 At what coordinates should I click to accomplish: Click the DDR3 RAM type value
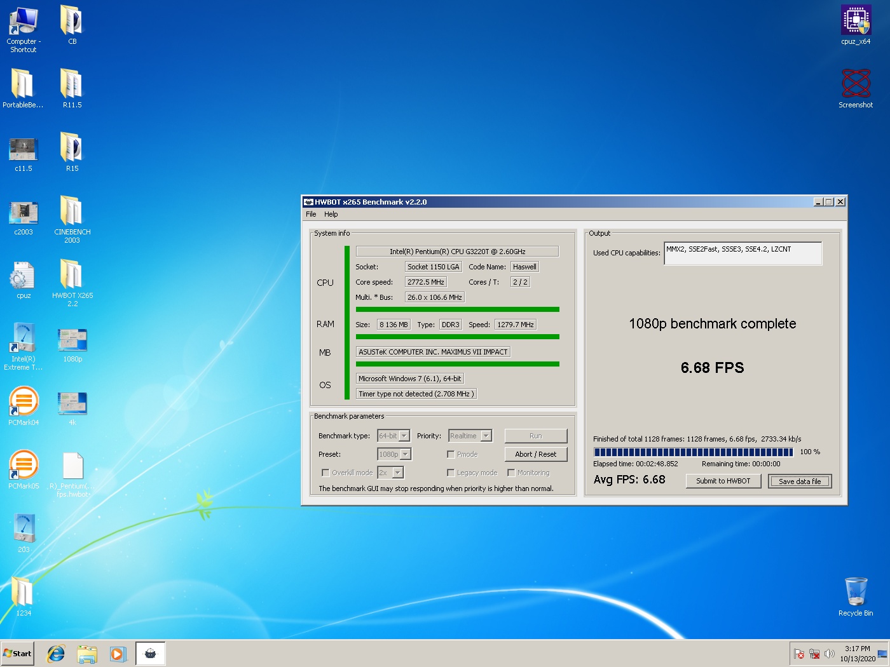(451, 325)
